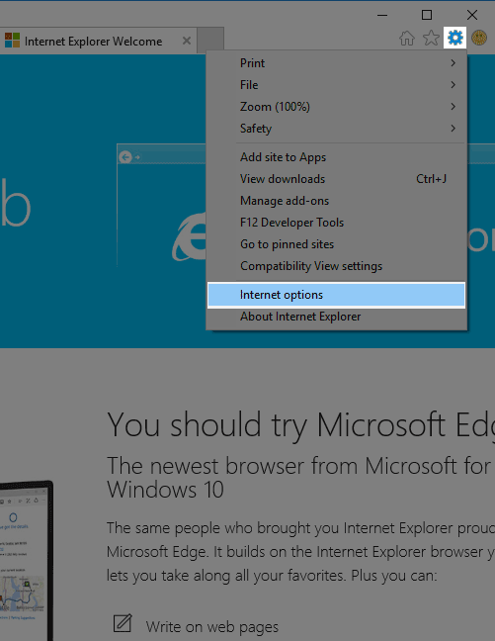Launch F12 Developer Tools
The image size is (495, 641).
tap(337, 223)
